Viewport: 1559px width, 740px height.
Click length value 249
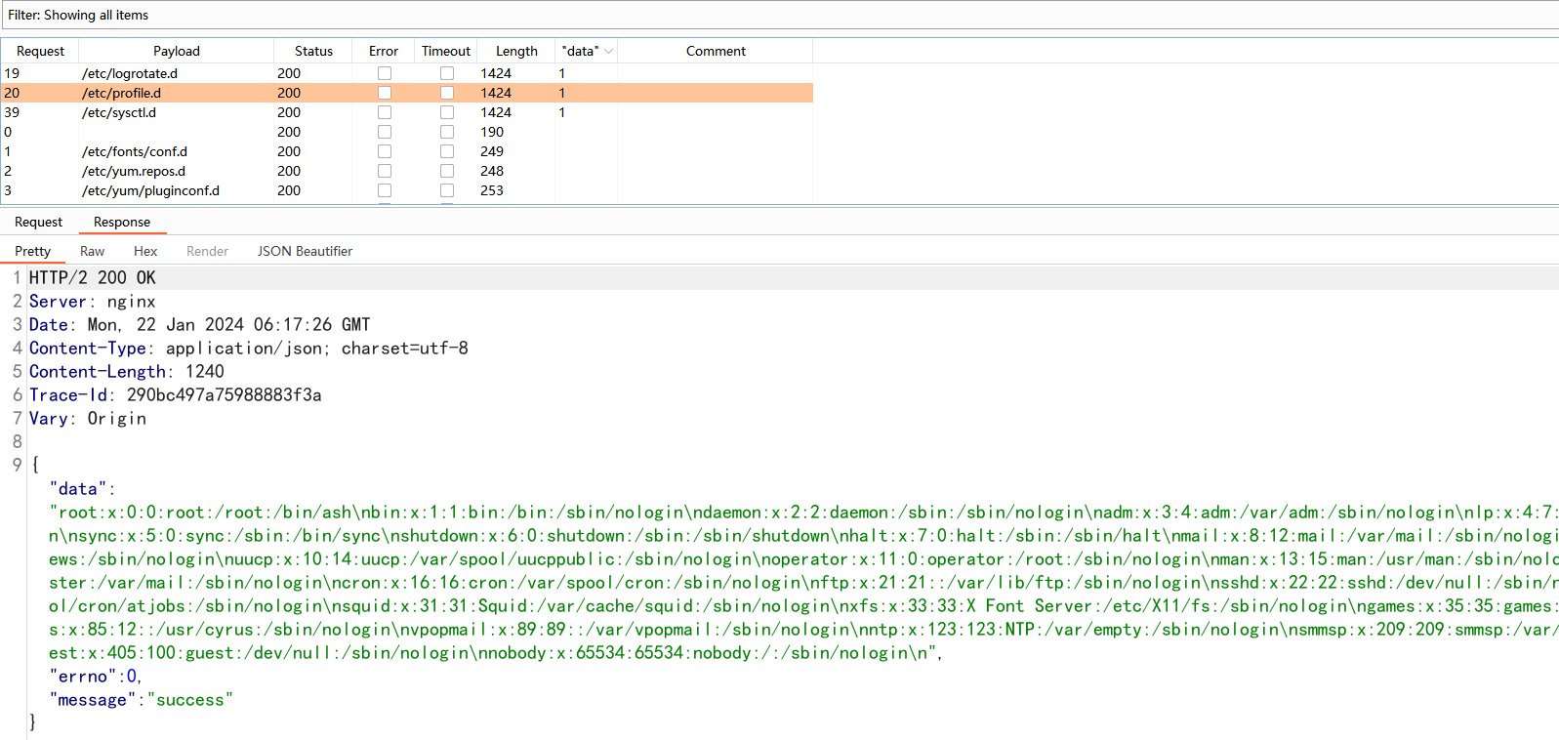coord(492,151)
